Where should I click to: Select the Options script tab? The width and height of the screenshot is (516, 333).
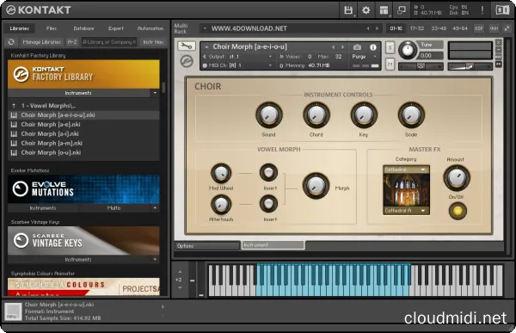pos(207,246)
